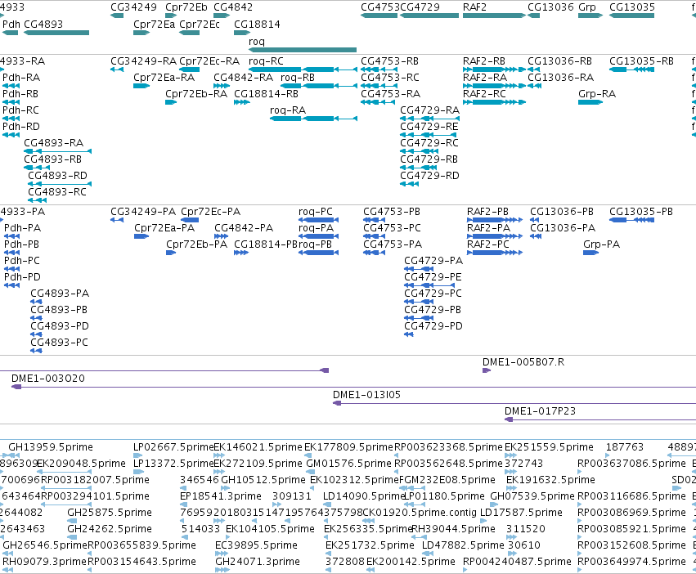Click the EC39895.5prime EST label
This screenshot has height=574, width=696.
point(256,545)
